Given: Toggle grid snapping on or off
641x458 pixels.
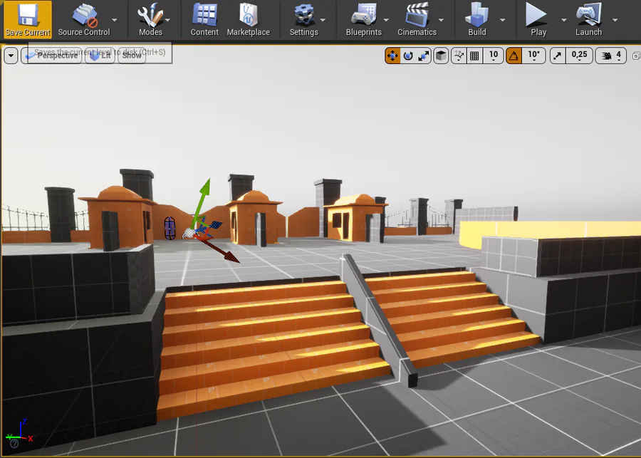Looking at the screenshot, I should tap(474, 56).
